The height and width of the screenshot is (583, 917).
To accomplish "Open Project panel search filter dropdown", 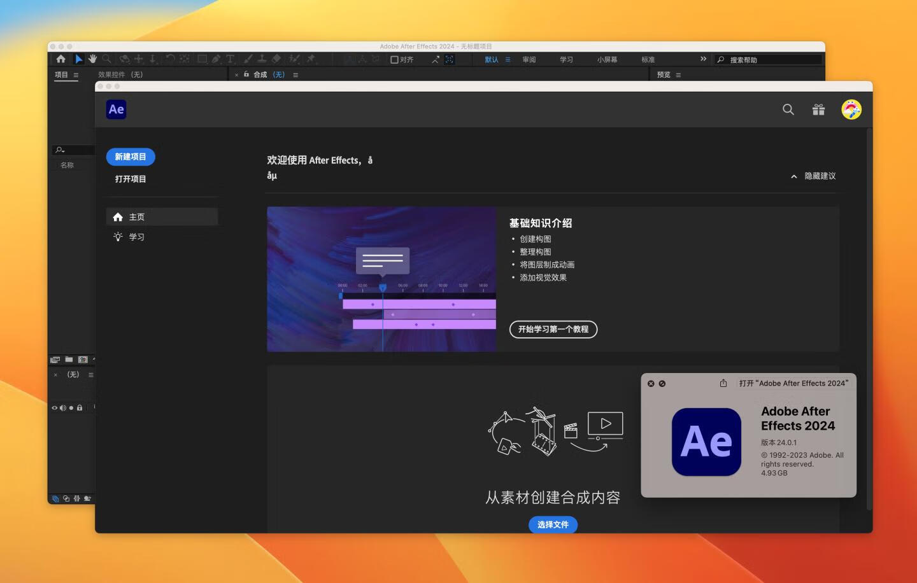I will 60,150.
